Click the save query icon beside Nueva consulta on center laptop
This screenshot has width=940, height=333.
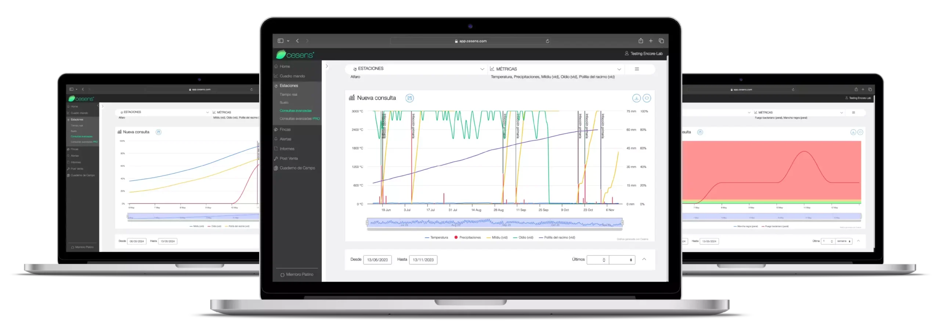pyautogui.click(x=409, y=98)
